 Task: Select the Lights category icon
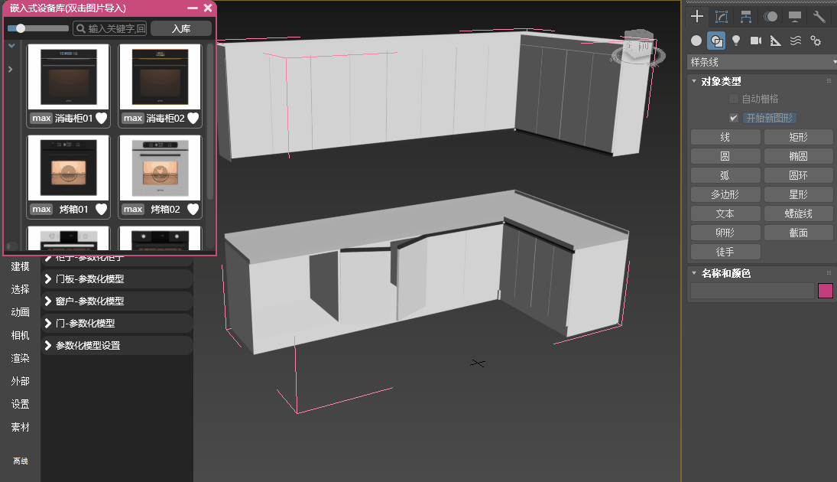(x=736, y=41)
